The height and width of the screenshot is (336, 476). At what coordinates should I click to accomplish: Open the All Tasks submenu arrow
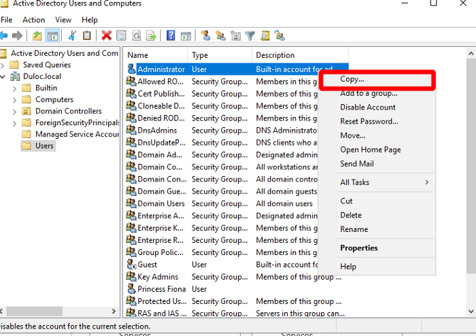[x=427, y=182]
